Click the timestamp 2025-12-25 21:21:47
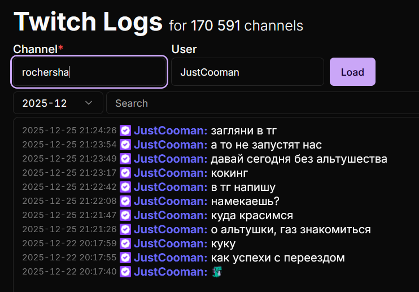 69,215
